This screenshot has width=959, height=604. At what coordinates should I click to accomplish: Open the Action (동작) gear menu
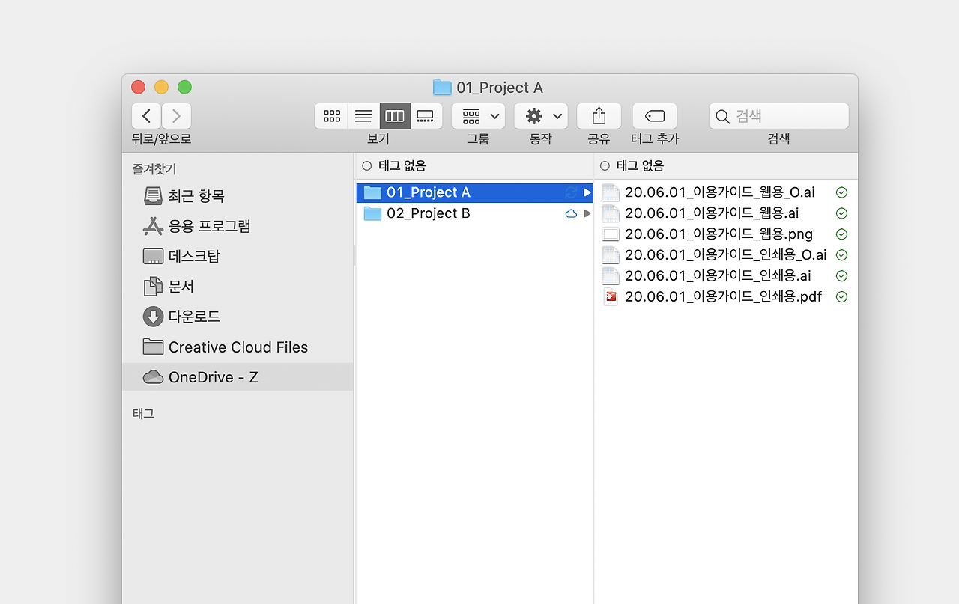[x=541, y=116]
